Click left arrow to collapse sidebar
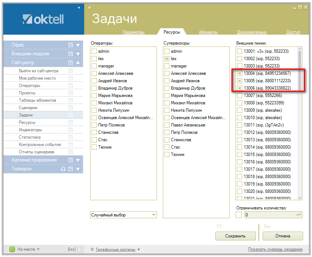 coord(78,7)
